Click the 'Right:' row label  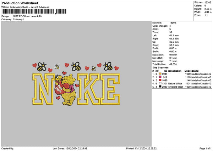155,39
